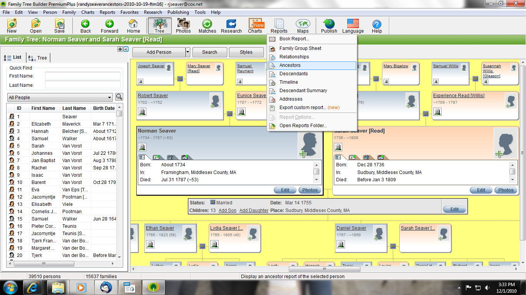526x295 pixels.
Task: Expand the All People dropdown
Action: (x=110, y=98)
